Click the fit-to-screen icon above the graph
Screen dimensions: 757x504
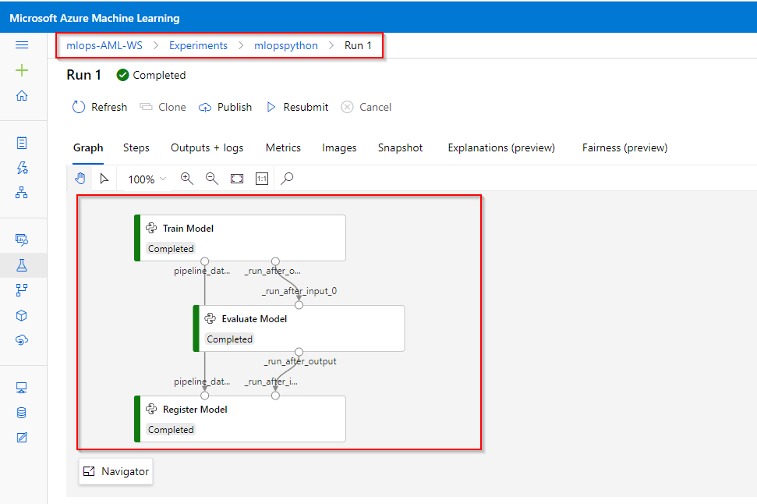[235, 179]
